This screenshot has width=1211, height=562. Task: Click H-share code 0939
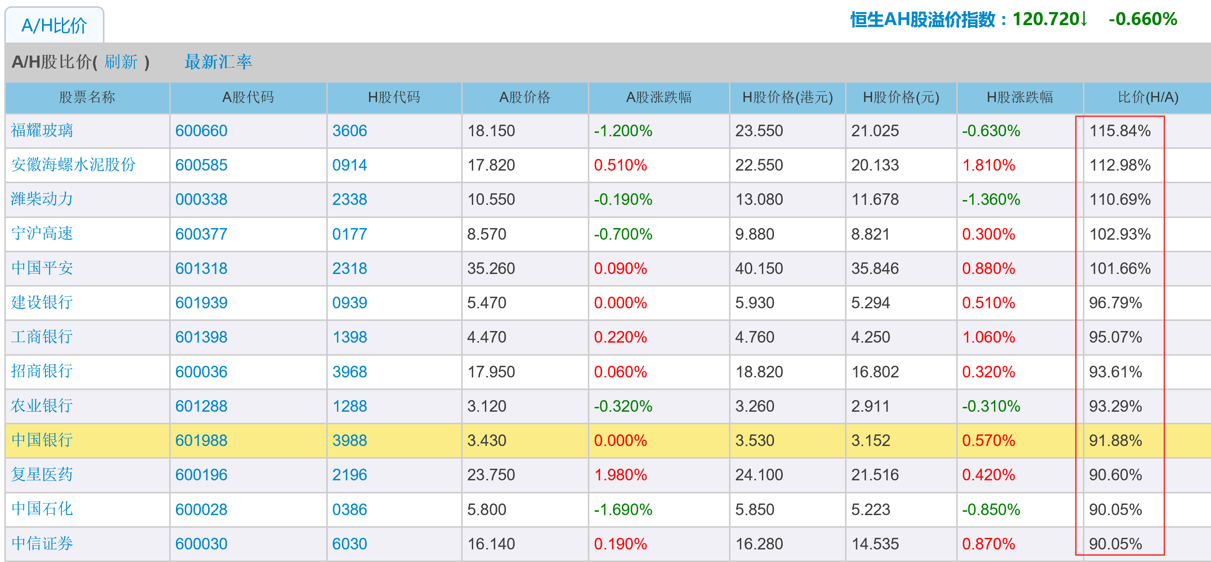[350, 303]
